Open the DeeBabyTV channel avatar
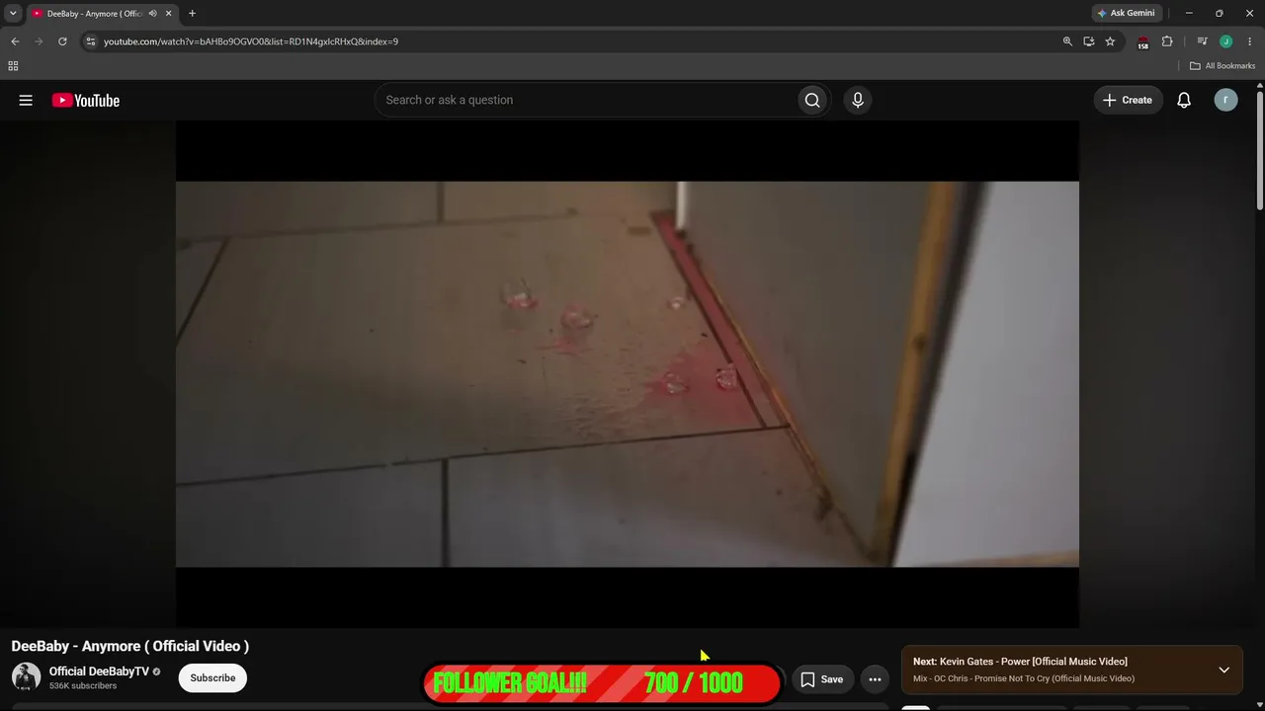The height and width of the screenshot is (711, 1265). [x=26, y=677]
